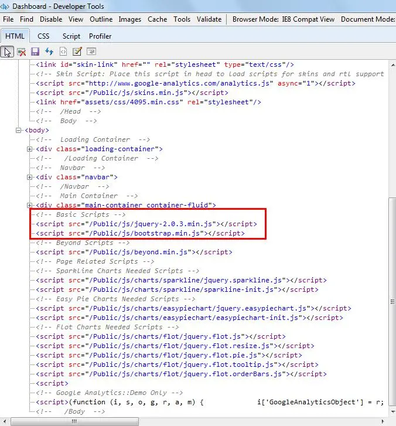This screenshot has width=396, height=426.
Task: Select the div class navbar row
Action: pyautogui.click(x=77, y=177)
